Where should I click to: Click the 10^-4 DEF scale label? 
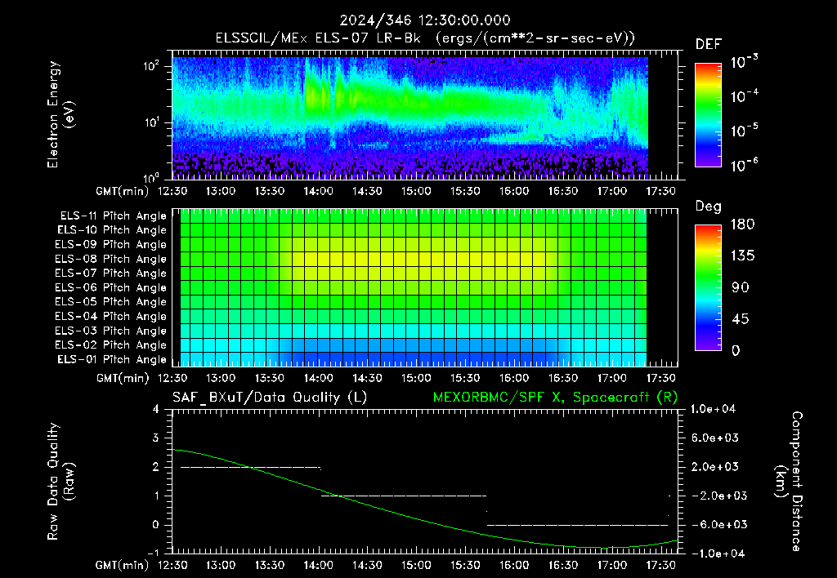coord(744,96)
